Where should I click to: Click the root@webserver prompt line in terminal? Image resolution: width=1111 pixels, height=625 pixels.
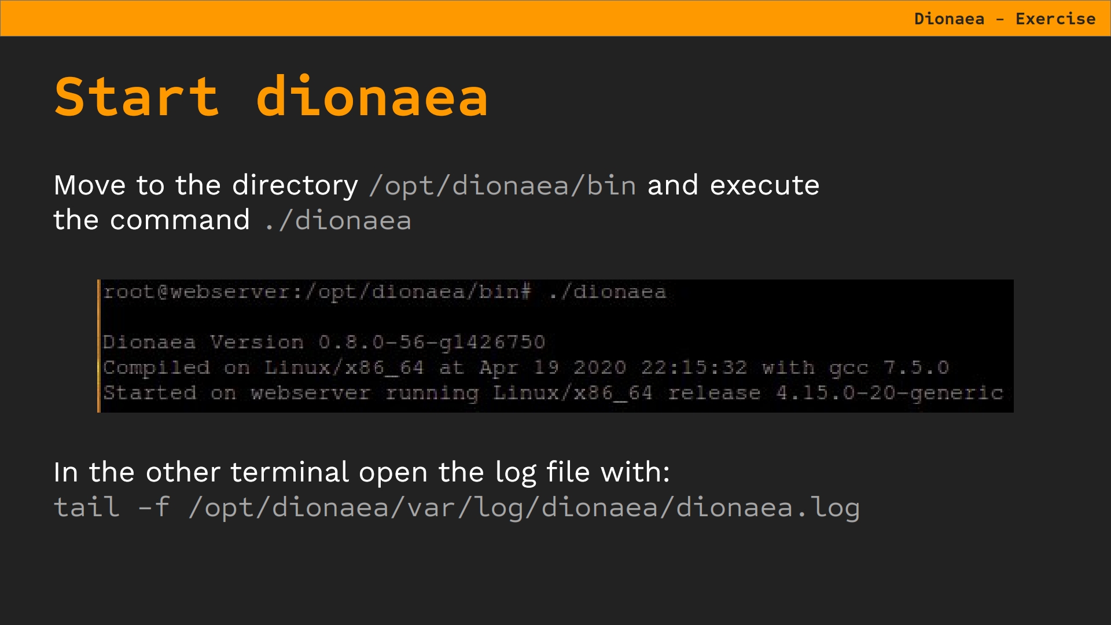pyautogui.click(x=384, y=292)
